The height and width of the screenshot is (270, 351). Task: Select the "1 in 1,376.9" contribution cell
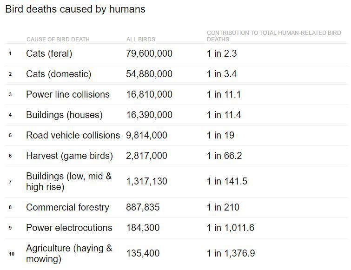tap(231, 253)
